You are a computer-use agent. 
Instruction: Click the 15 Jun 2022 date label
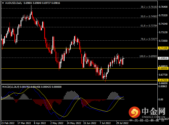click(90, 123)
